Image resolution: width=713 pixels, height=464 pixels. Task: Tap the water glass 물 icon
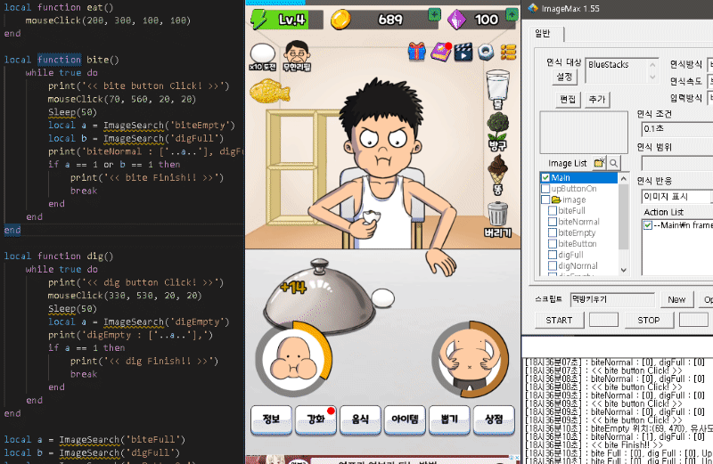click(x=497, y=89)
